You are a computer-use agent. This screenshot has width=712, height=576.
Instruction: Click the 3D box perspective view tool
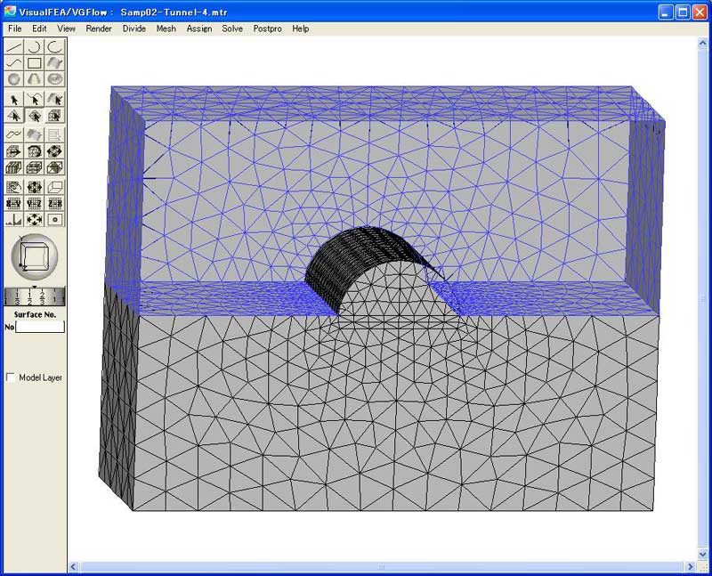tap(54, 187)
